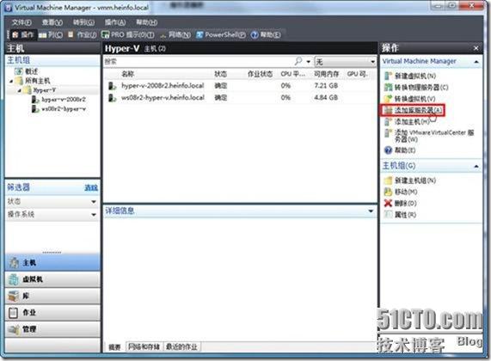Collapse the 所有主机 tree node

(11, 81)
